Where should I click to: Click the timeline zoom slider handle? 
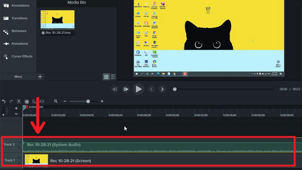coord(88,101)
